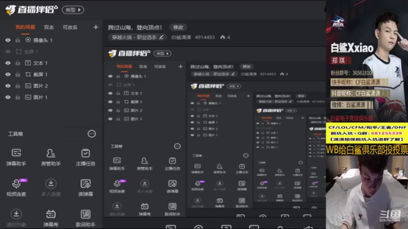This screenshot has width=408, height=229.
Task: Open the 主播任务 tool in the main toolbox
Action: point(85,157)
